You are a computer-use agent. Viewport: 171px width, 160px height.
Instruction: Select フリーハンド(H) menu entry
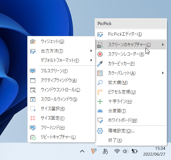tap(61, 128)
